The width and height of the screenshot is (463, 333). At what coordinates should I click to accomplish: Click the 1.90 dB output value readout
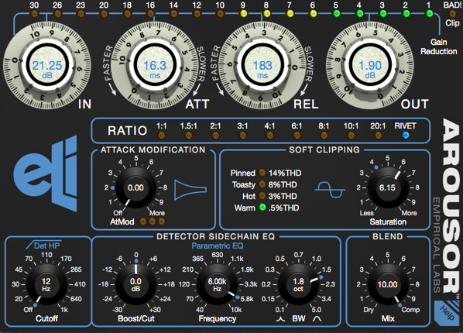tap(370, 69)
